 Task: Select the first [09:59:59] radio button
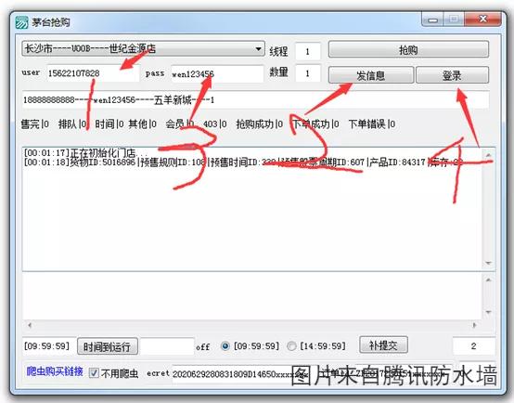pyautogui.click(x=225, y=346)
